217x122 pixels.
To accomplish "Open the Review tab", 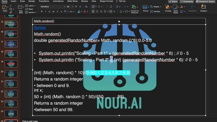I will pyautogui.click(x=84, y=1).
